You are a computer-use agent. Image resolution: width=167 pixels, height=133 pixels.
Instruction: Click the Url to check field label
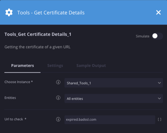click(x=14, y=119)
